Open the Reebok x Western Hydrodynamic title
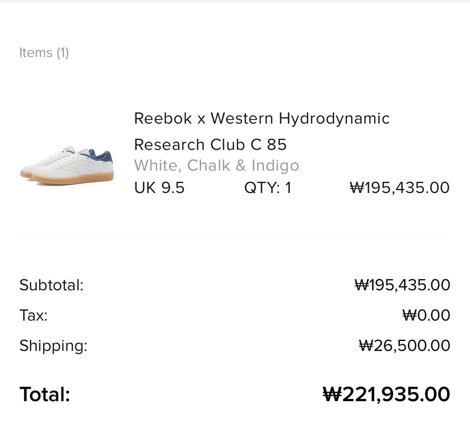Viewport: 470px width, 443px height. tap(262, 118)
